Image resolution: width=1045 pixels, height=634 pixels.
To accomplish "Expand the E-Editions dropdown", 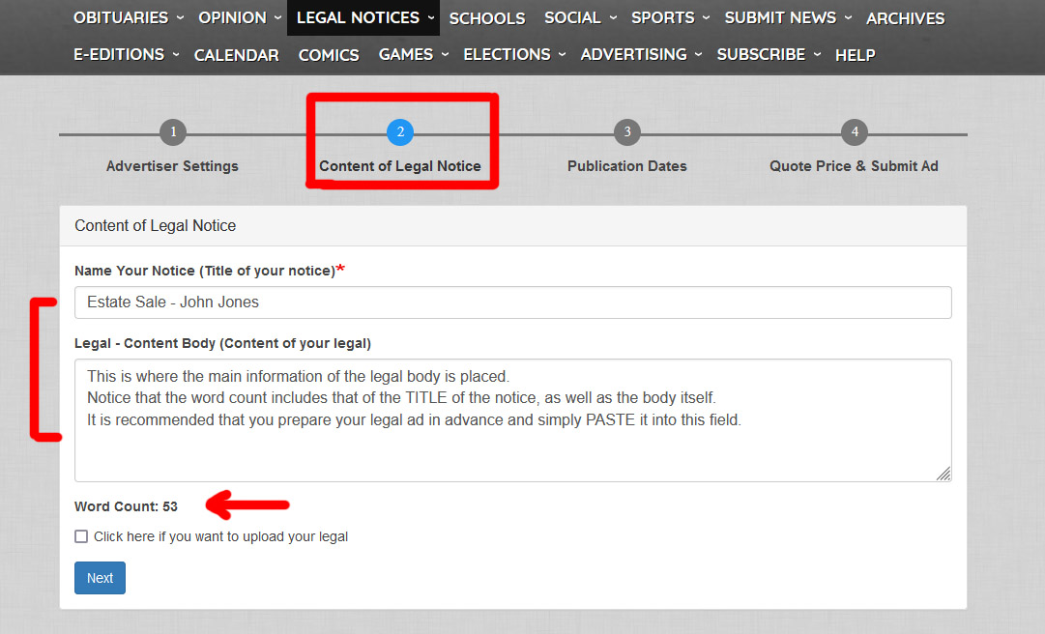I will tap(126, 54).
